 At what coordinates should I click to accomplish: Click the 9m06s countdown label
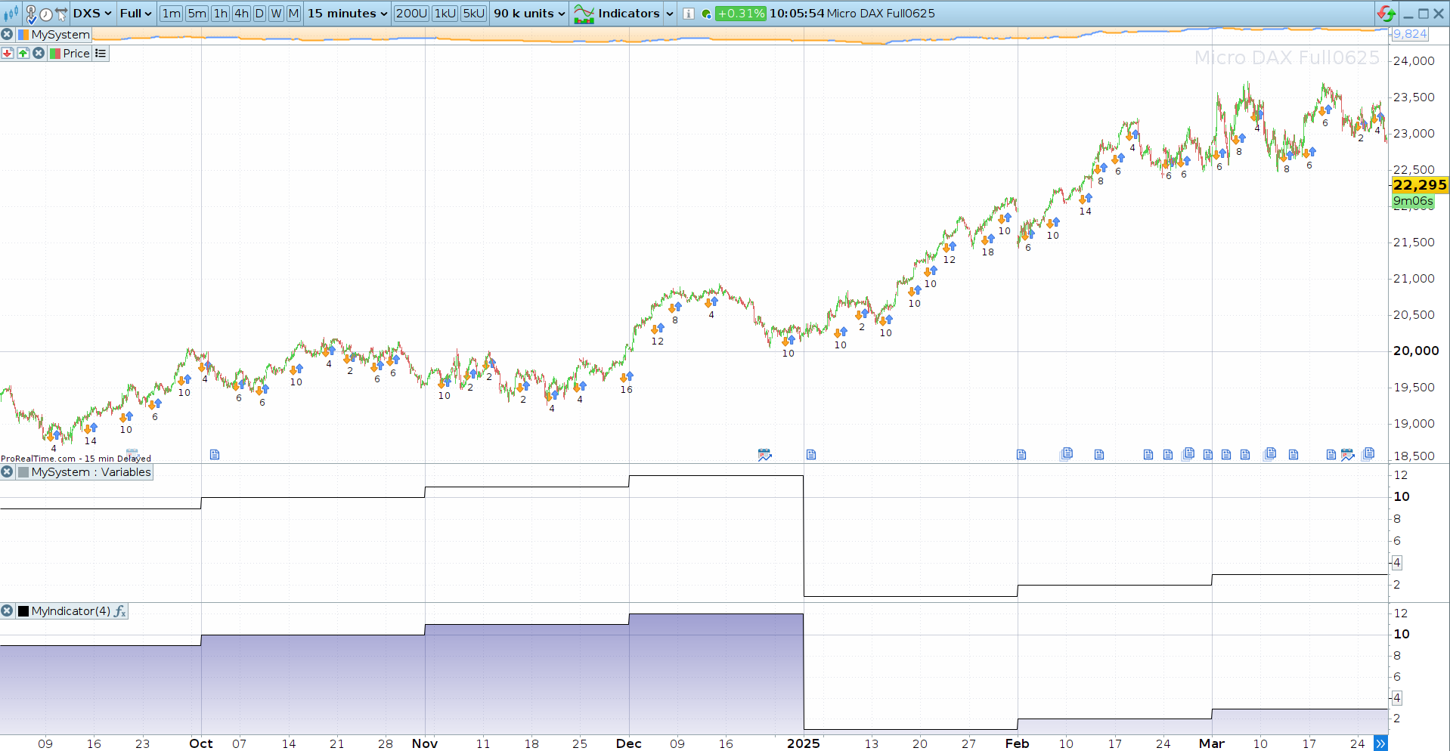click(x=1413, y=201)
